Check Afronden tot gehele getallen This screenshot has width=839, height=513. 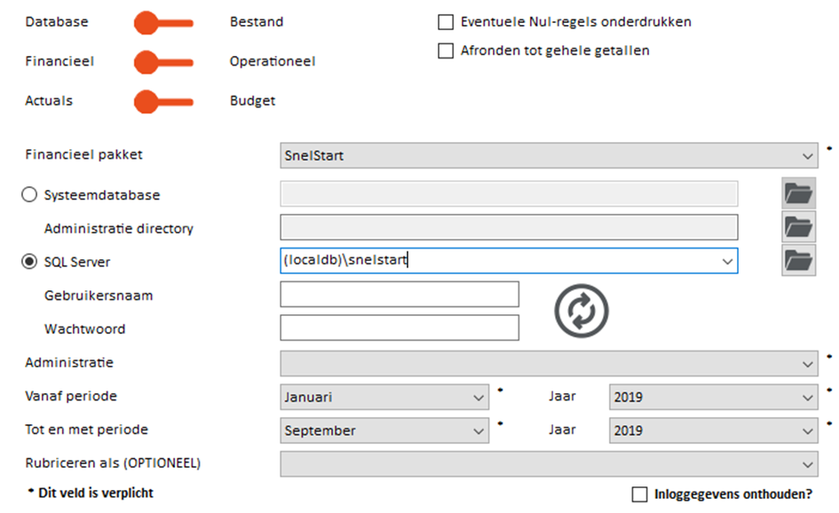pos(446,51)
